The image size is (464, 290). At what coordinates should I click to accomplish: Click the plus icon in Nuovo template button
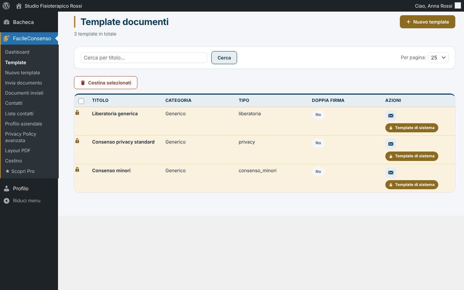pyautogui.click(x=409, y=22)
